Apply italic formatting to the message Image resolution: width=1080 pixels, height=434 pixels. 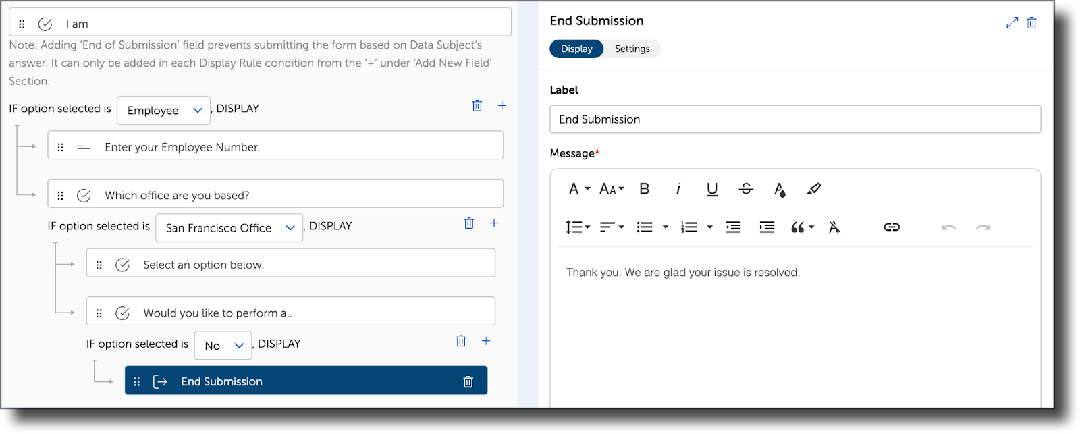click(678, 189)
